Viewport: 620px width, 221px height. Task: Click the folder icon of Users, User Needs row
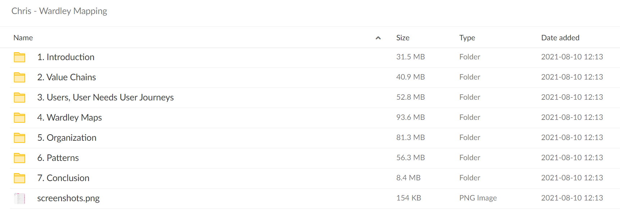pyautogui.click(x=19, y=98)
